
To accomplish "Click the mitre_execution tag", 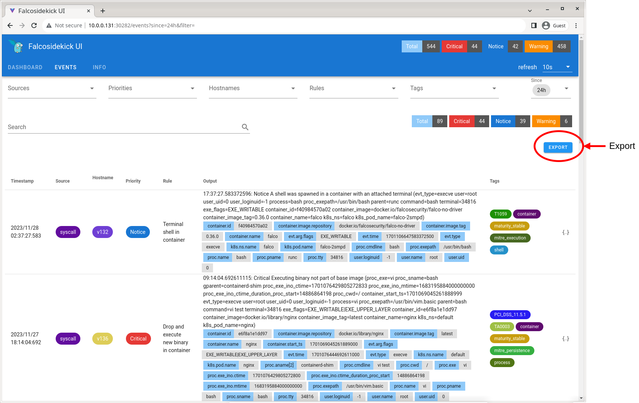I will click(x=510, y=238).
